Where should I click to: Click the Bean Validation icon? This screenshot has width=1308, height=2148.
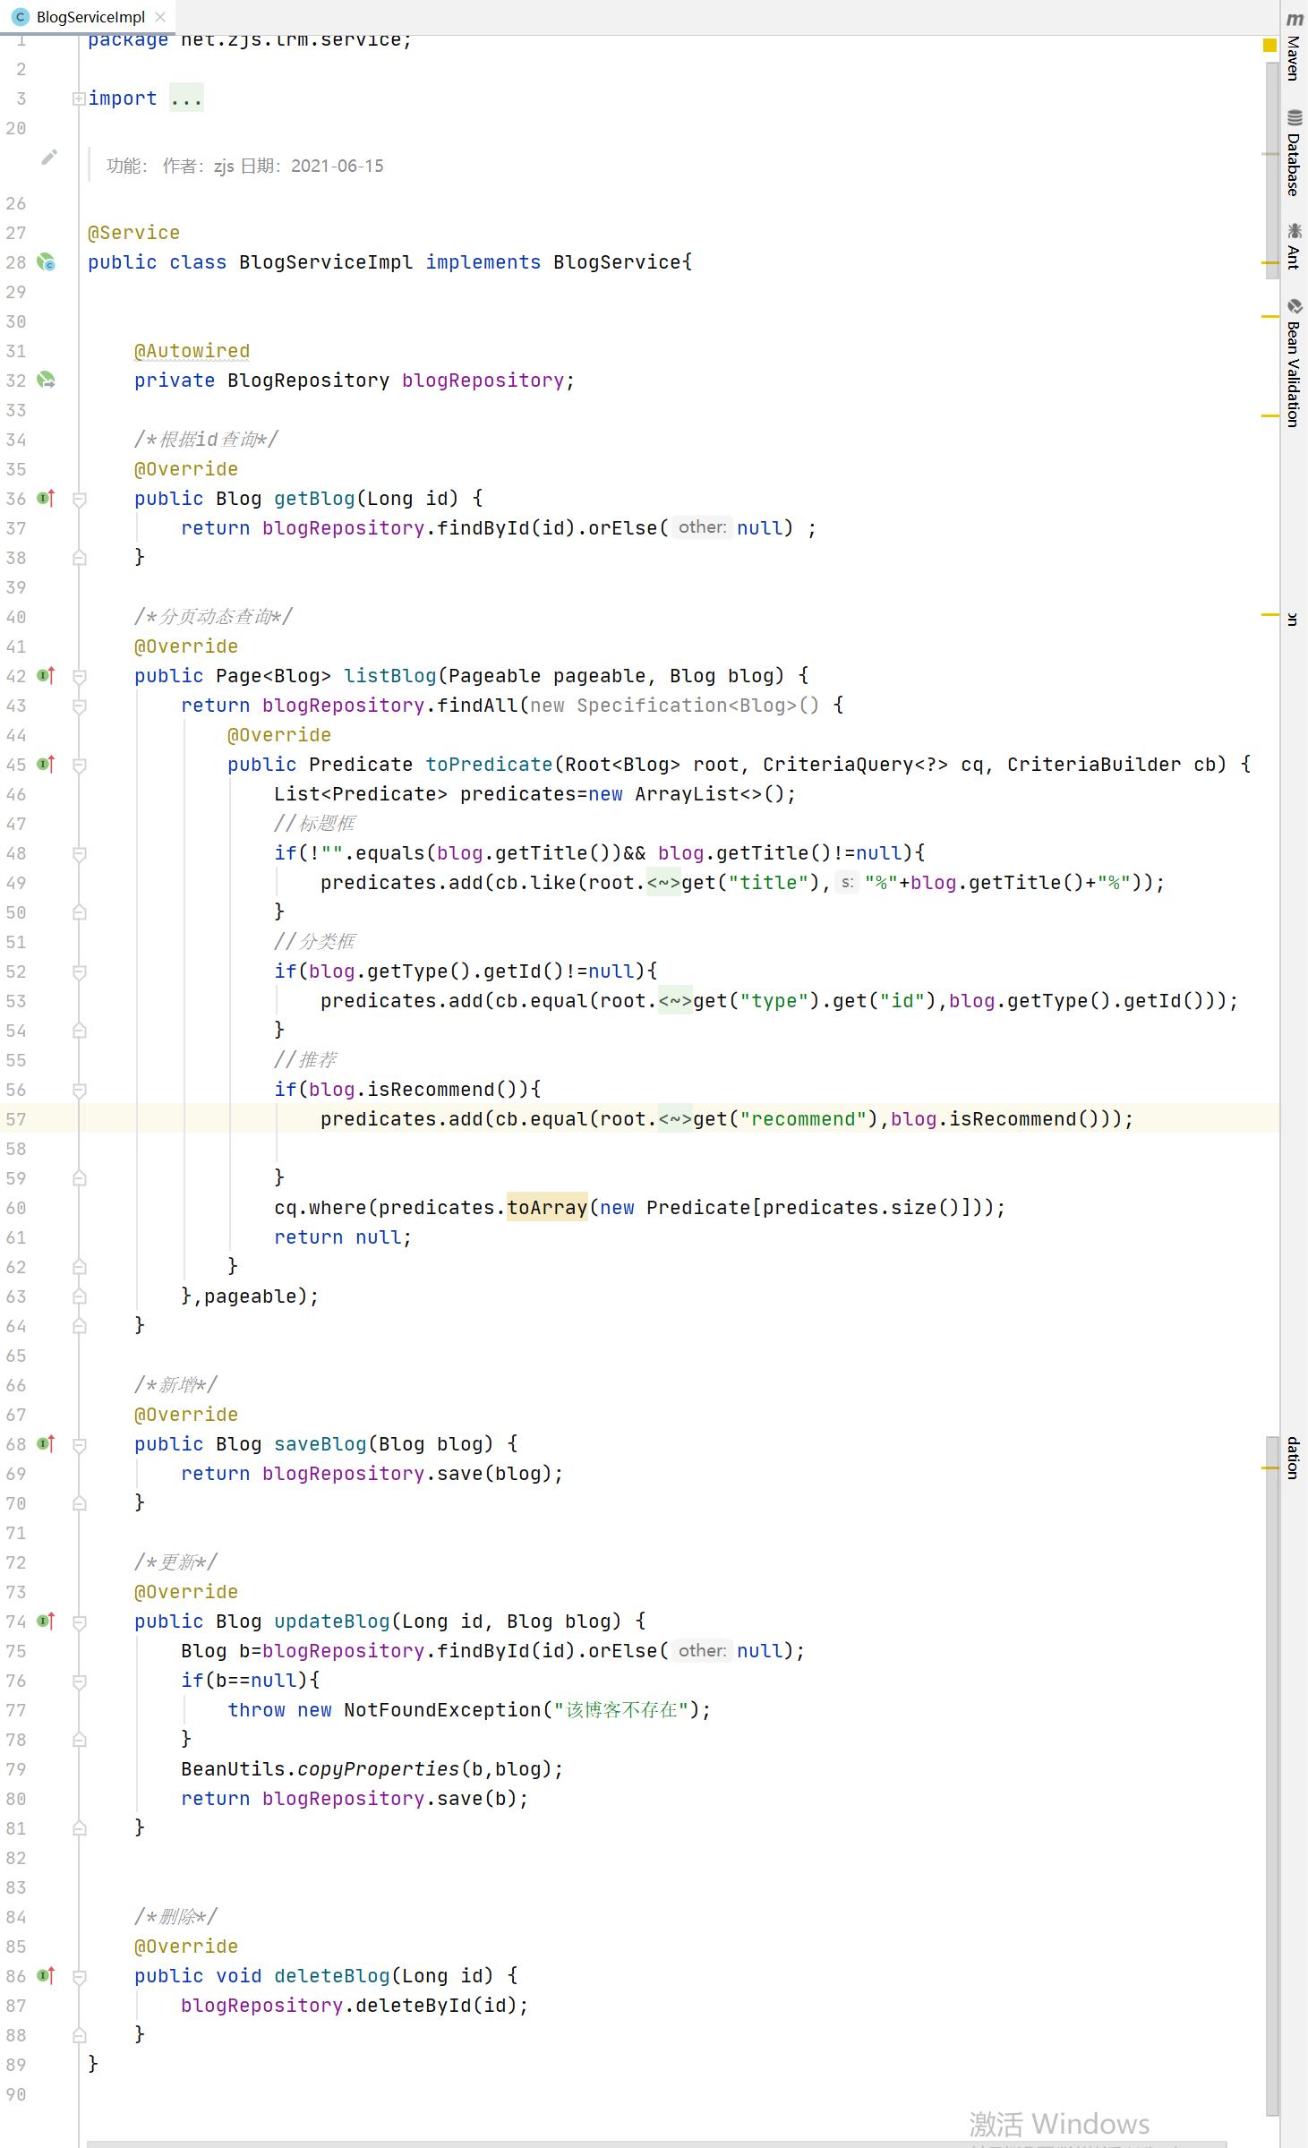[x=1295, y=306]
